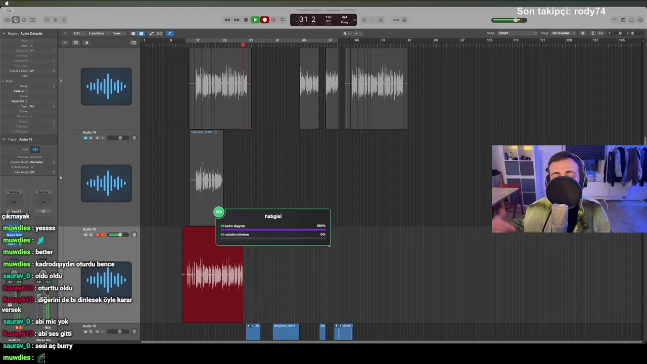The width and height of the screenshot is (647, 364).
Task: Toggle the global Solo S button in track header
Action: pos(86,42)
